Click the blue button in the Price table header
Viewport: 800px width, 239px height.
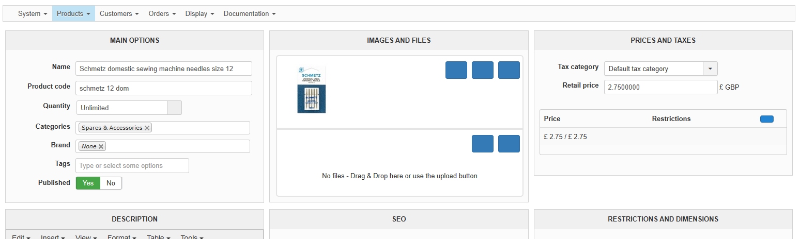tap(766, 119)
